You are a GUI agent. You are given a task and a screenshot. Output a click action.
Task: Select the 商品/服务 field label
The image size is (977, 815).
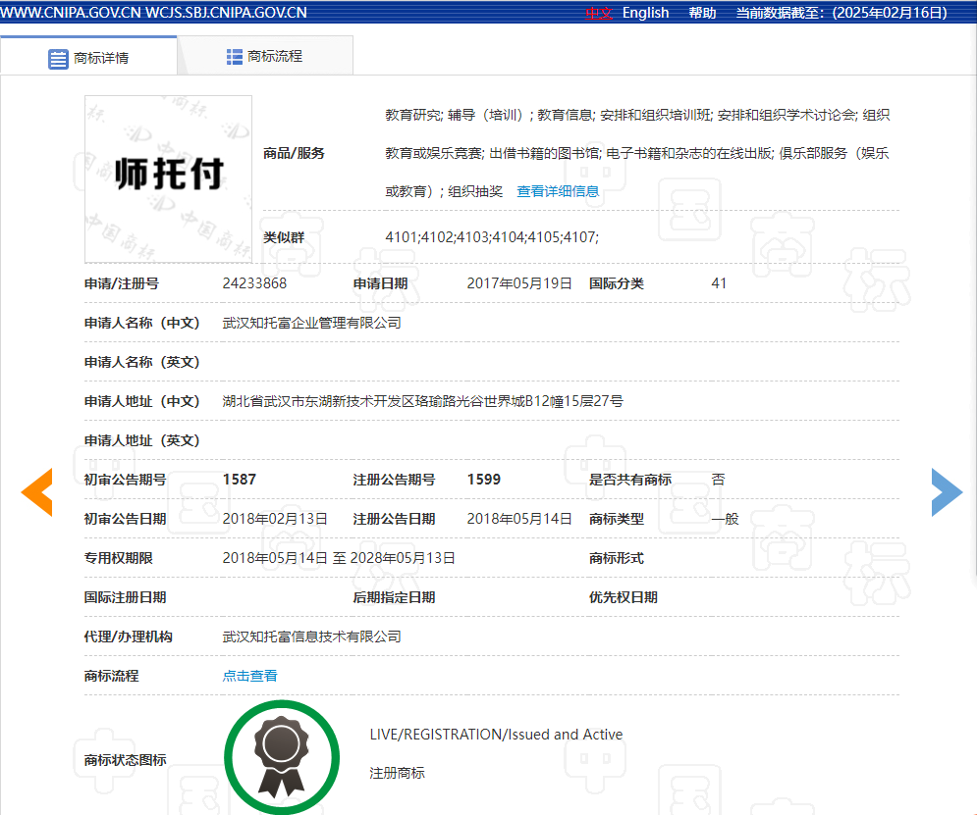[x=294, y=153]
